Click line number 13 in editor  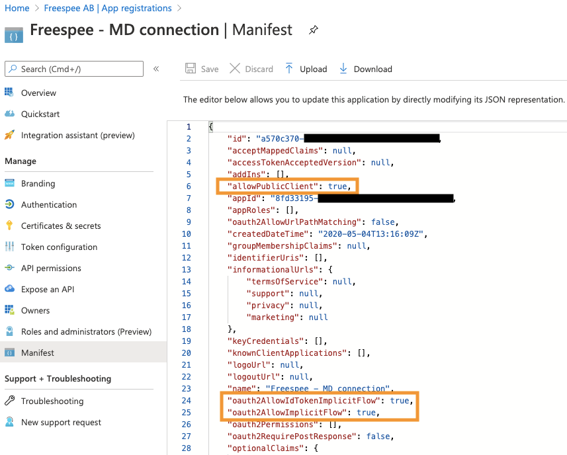[x=186, y=270]
